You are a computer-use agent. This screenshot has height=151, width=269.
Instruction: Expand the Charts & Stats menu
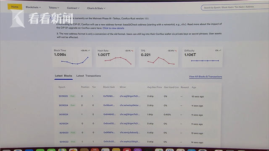click(x=96, y=8)
